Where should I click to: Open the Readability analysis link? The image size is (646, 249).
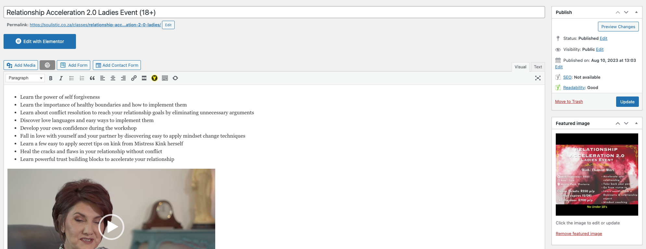click(574, 88)
